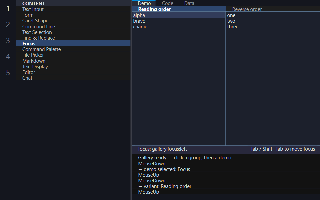320x200 pixels.
Task: Click the 'Gallery ready' log line
Action: point(185,158)
